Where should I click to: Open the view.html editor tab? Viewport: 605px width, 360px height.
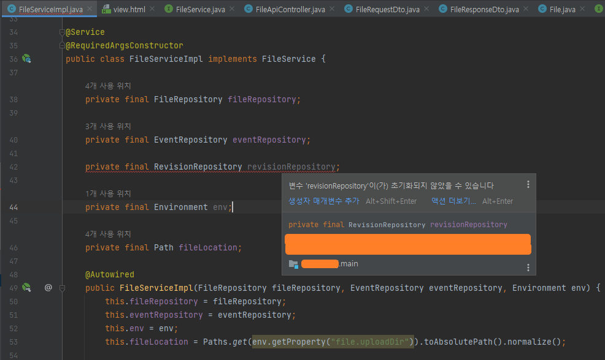pos(129,9)
